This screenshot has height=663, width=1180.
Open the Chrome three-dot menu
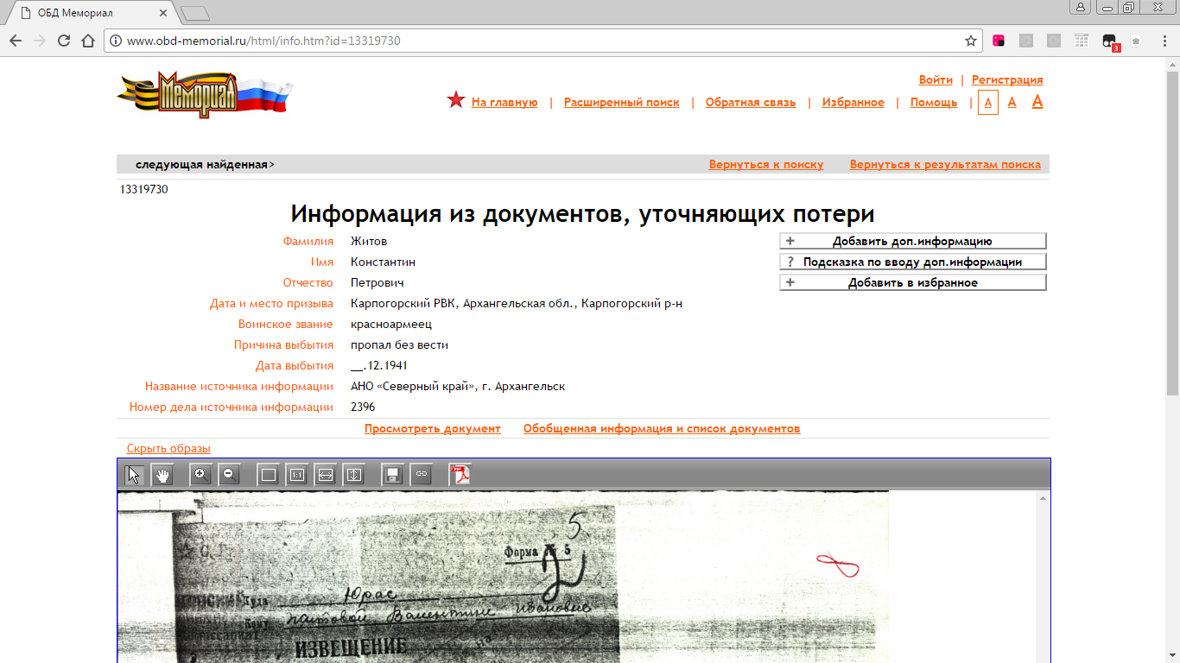[1164, 41]
